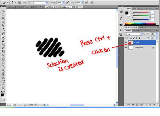Select the Dodge tool
This screenshot has width=160, height=116.
tap(3, 59)
